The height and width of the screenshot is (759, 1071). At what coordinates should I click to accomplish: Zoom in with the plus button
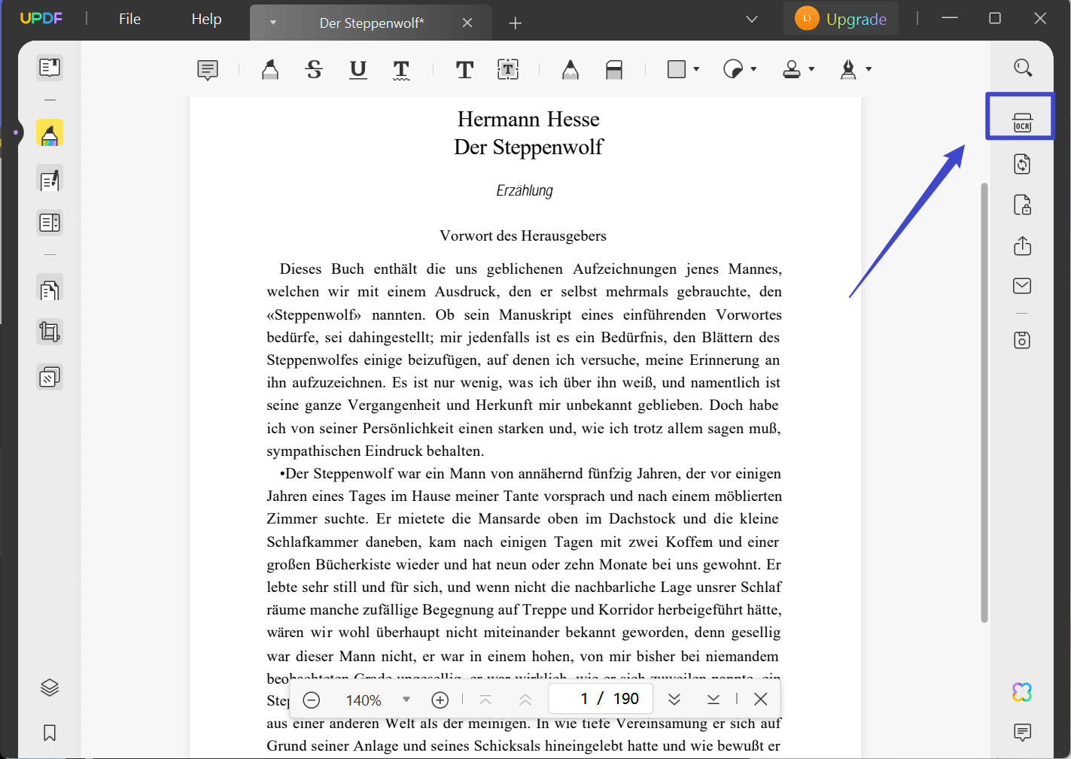(x=440, y=700)
